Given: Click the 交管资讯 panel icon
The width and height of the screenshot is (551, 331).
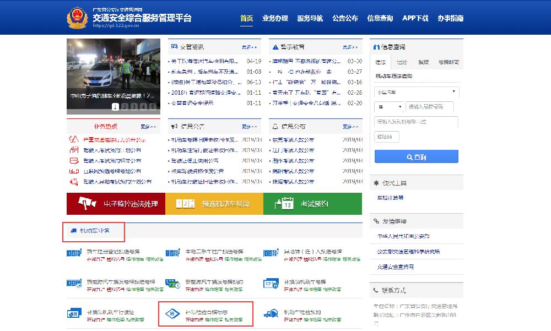Looking at the screenshot, I should coord(174,47).
